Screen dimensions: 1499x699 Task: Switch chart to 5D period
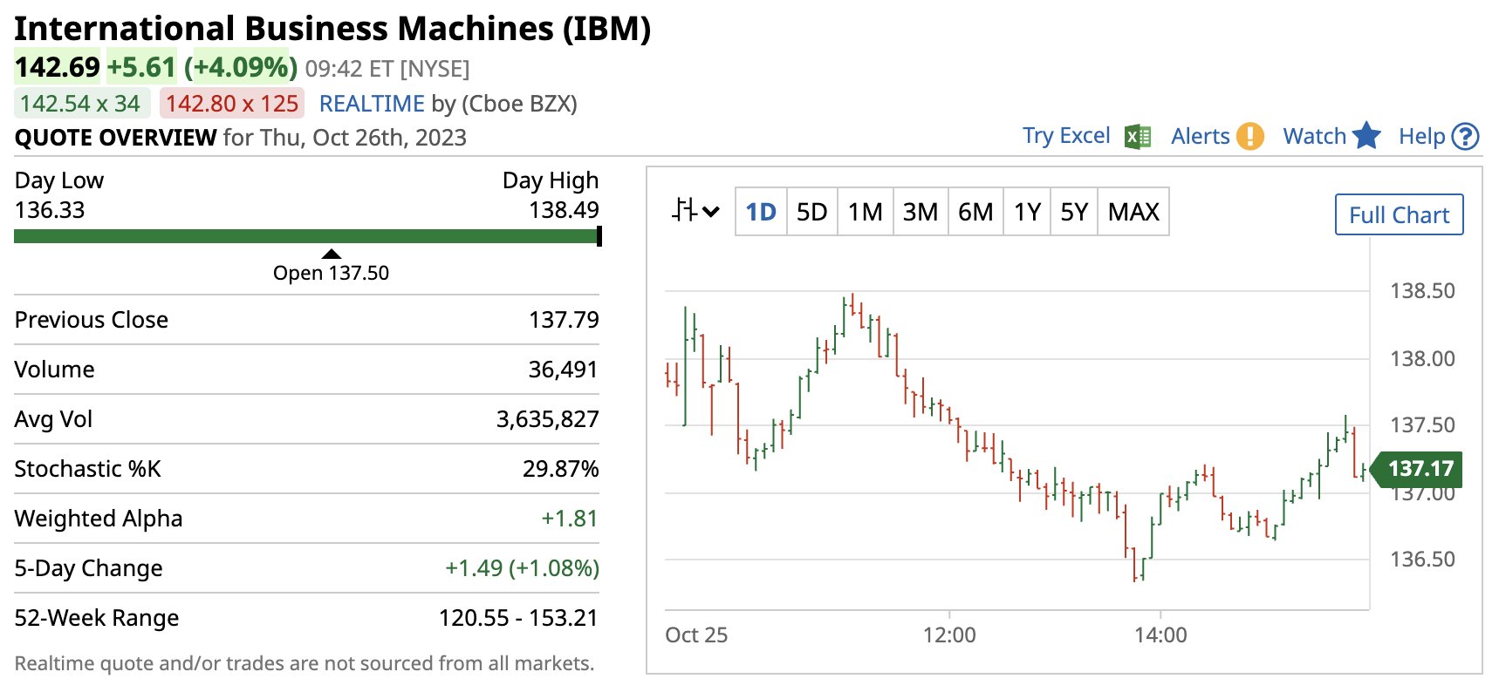point(812,212)
